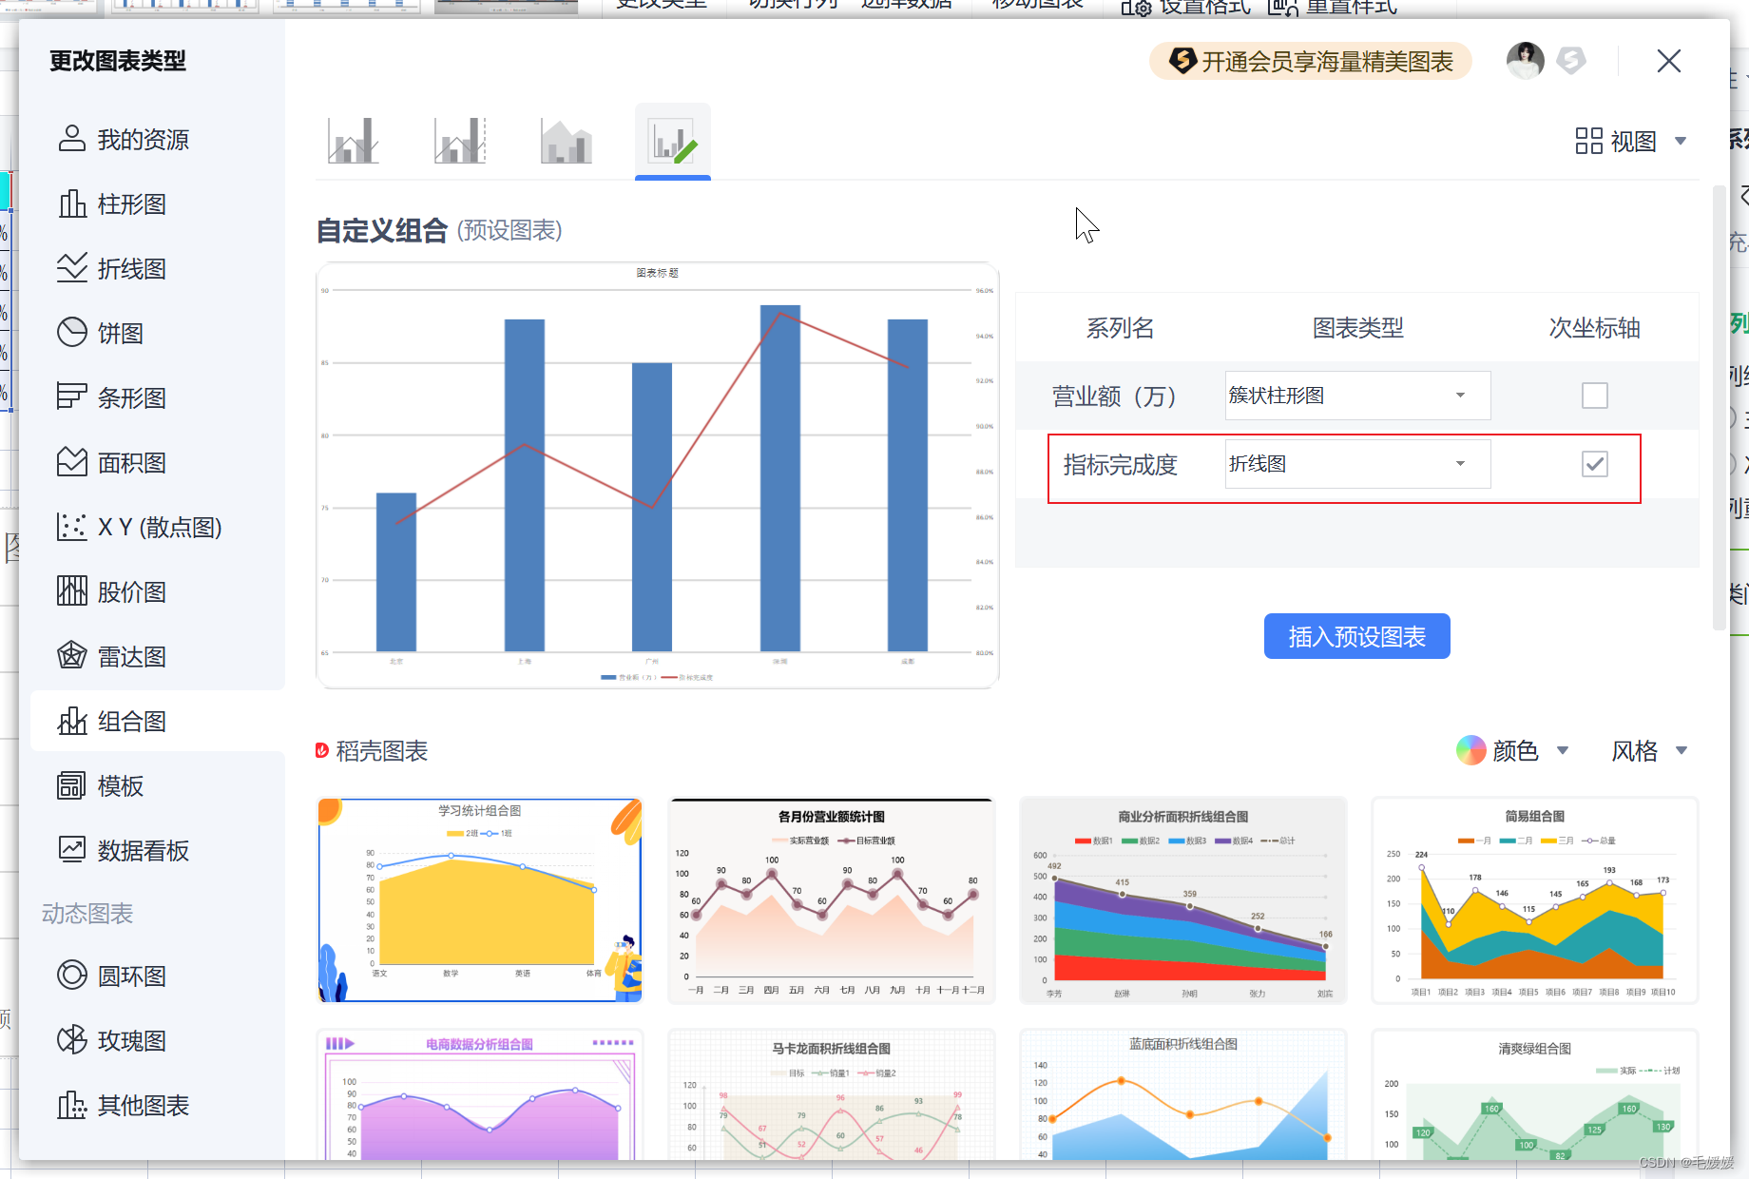Open other charts (其他图表) category
This screenshot has width=1749, height=1179.
click(124, 1106)
